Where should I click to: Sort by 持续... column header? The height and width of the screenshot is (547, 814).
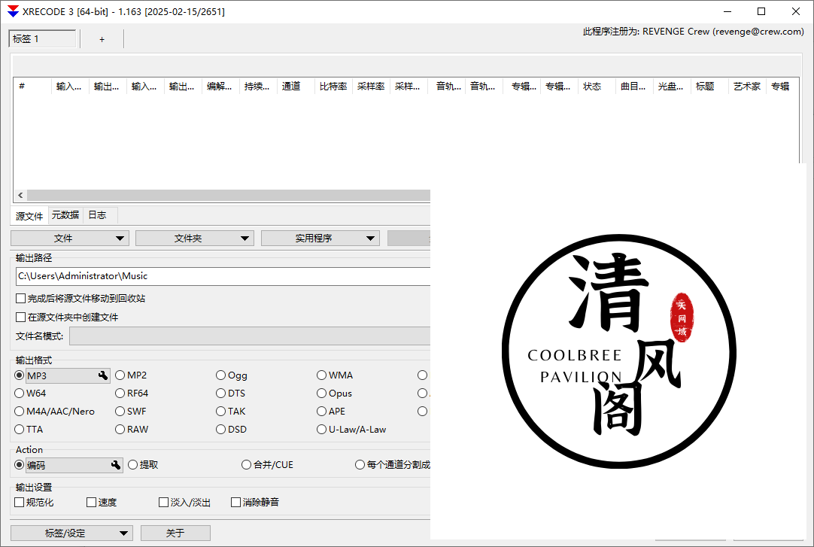[258, 86]
